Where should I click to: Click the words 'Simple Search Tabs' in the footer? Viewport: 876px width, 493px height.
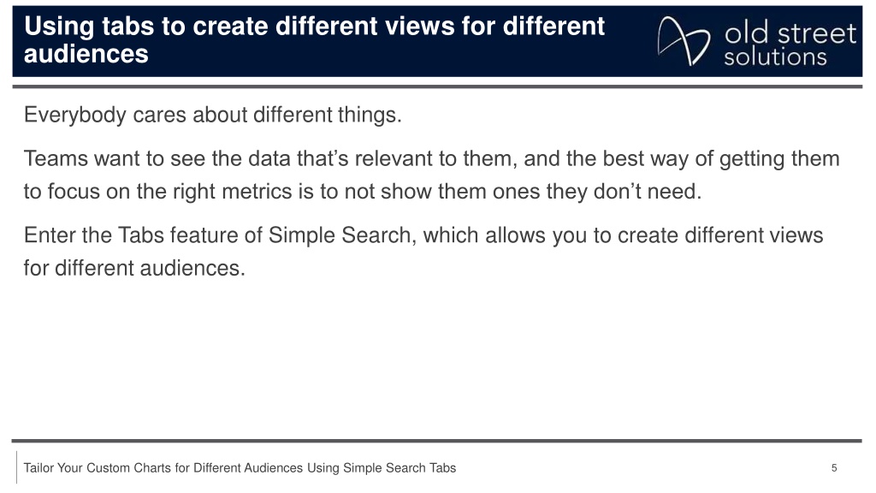399,468
